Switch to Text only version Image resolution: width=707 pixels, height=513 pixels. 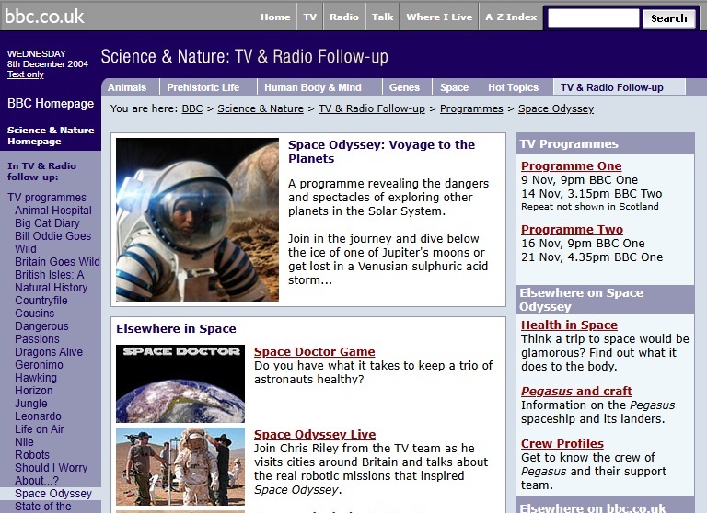[x=25, y=74]
